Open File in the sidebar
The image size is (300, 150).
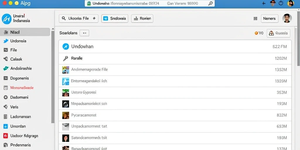13,50
